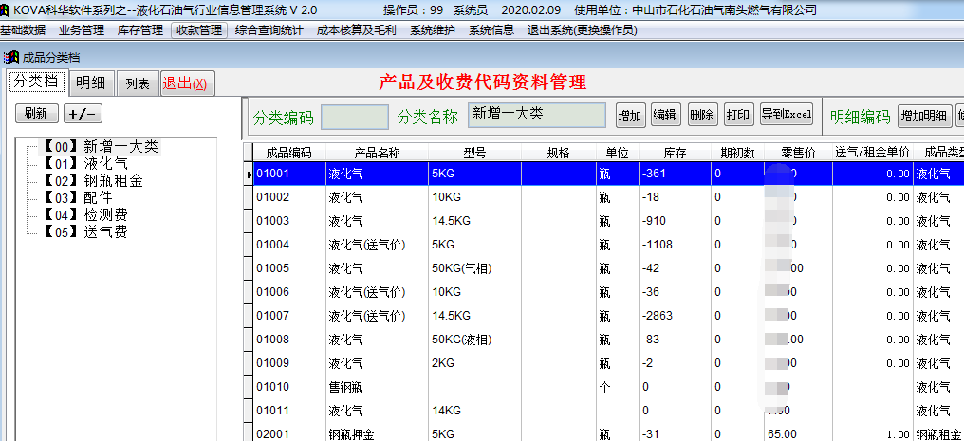Click the -2863 stock cell
The image size is (964, 441).
[675, 316]
